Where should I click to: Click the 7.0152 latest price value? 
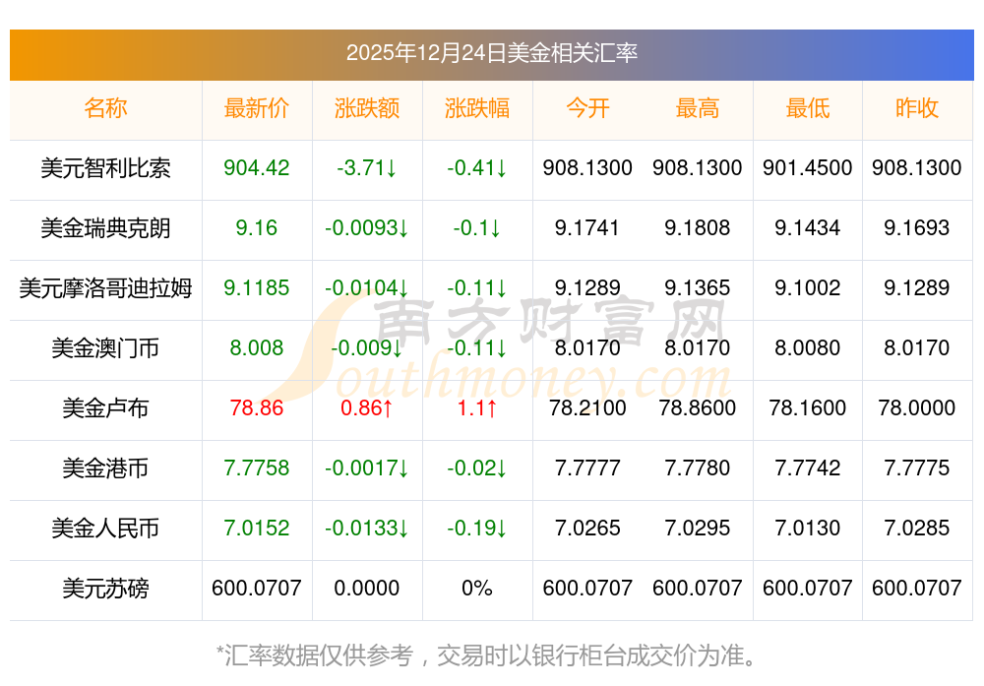coord(256,529)
